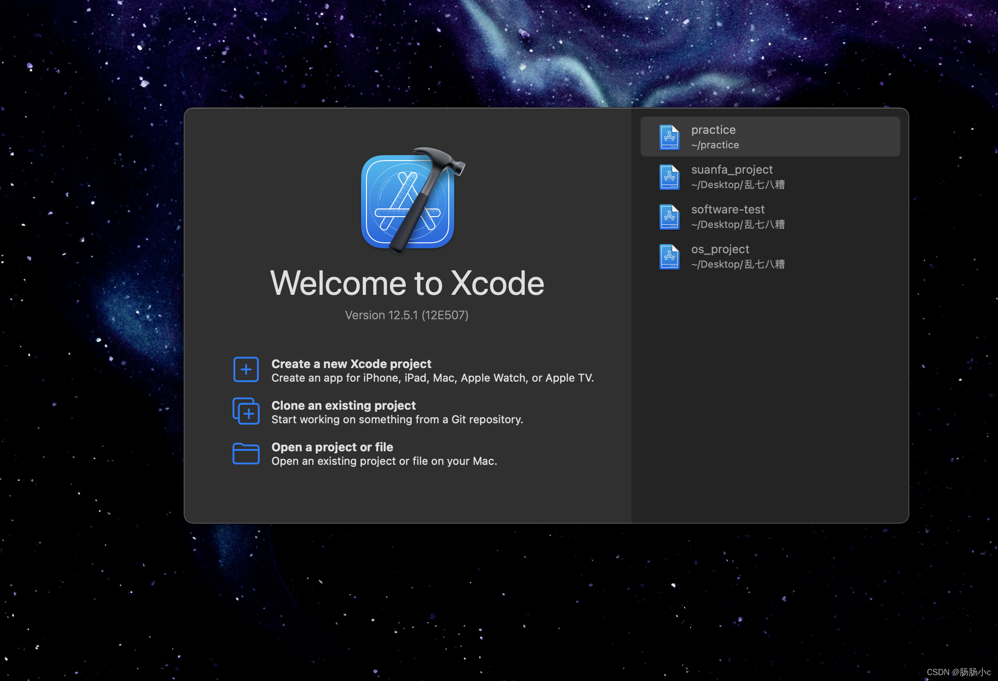Click 'Create an app for iPhone, iPad' description
Viewport: 998px width, 681px height.
click(x=432, y=378)
